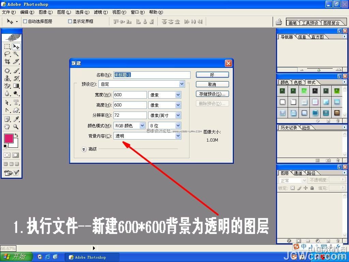Viewport: 349px width, 262px height.
Task: Enable auto select layer checkbox
Action: 25,21
